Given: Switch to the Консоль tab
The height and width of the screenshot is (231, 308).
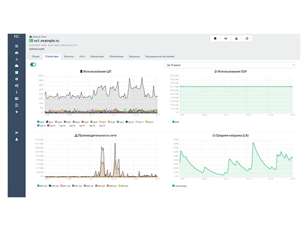Looking at the screenshot, I should coord(69,56).
